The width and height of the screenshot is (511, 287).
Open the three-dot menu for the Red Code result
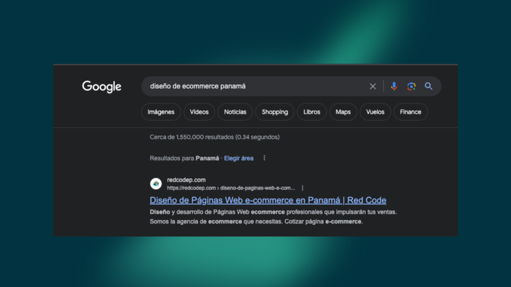302,188
